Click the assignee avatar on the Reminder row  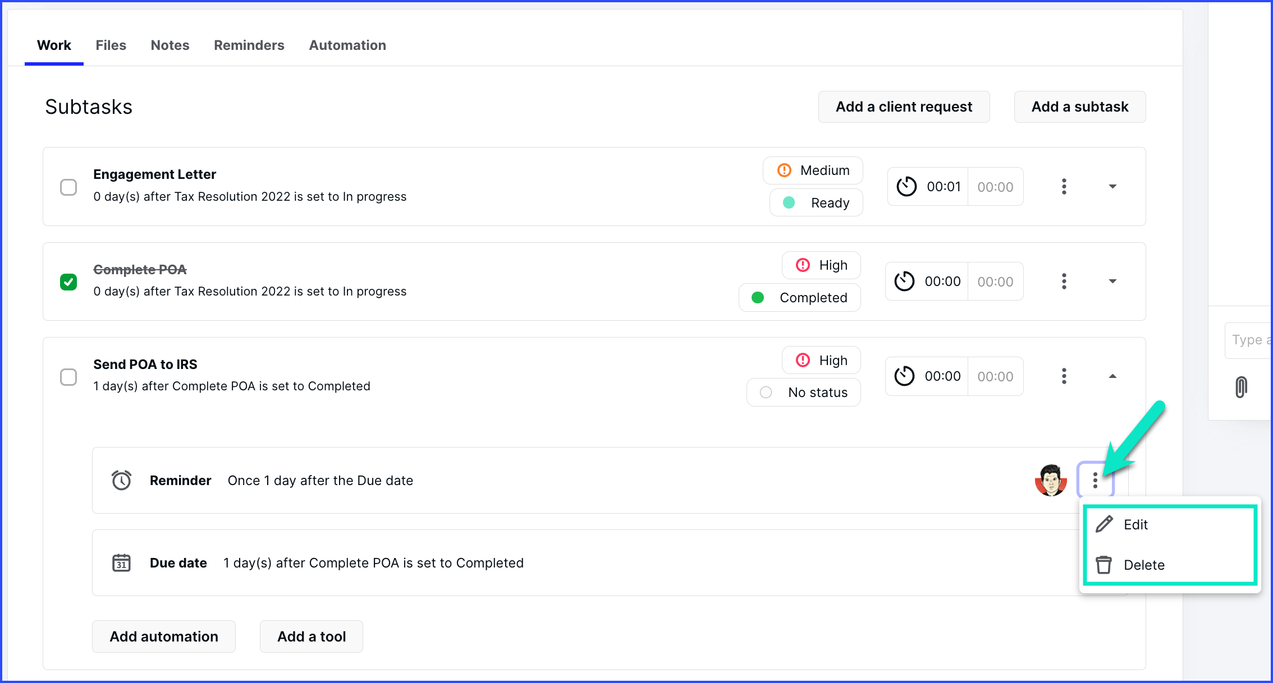point(1051,480)
